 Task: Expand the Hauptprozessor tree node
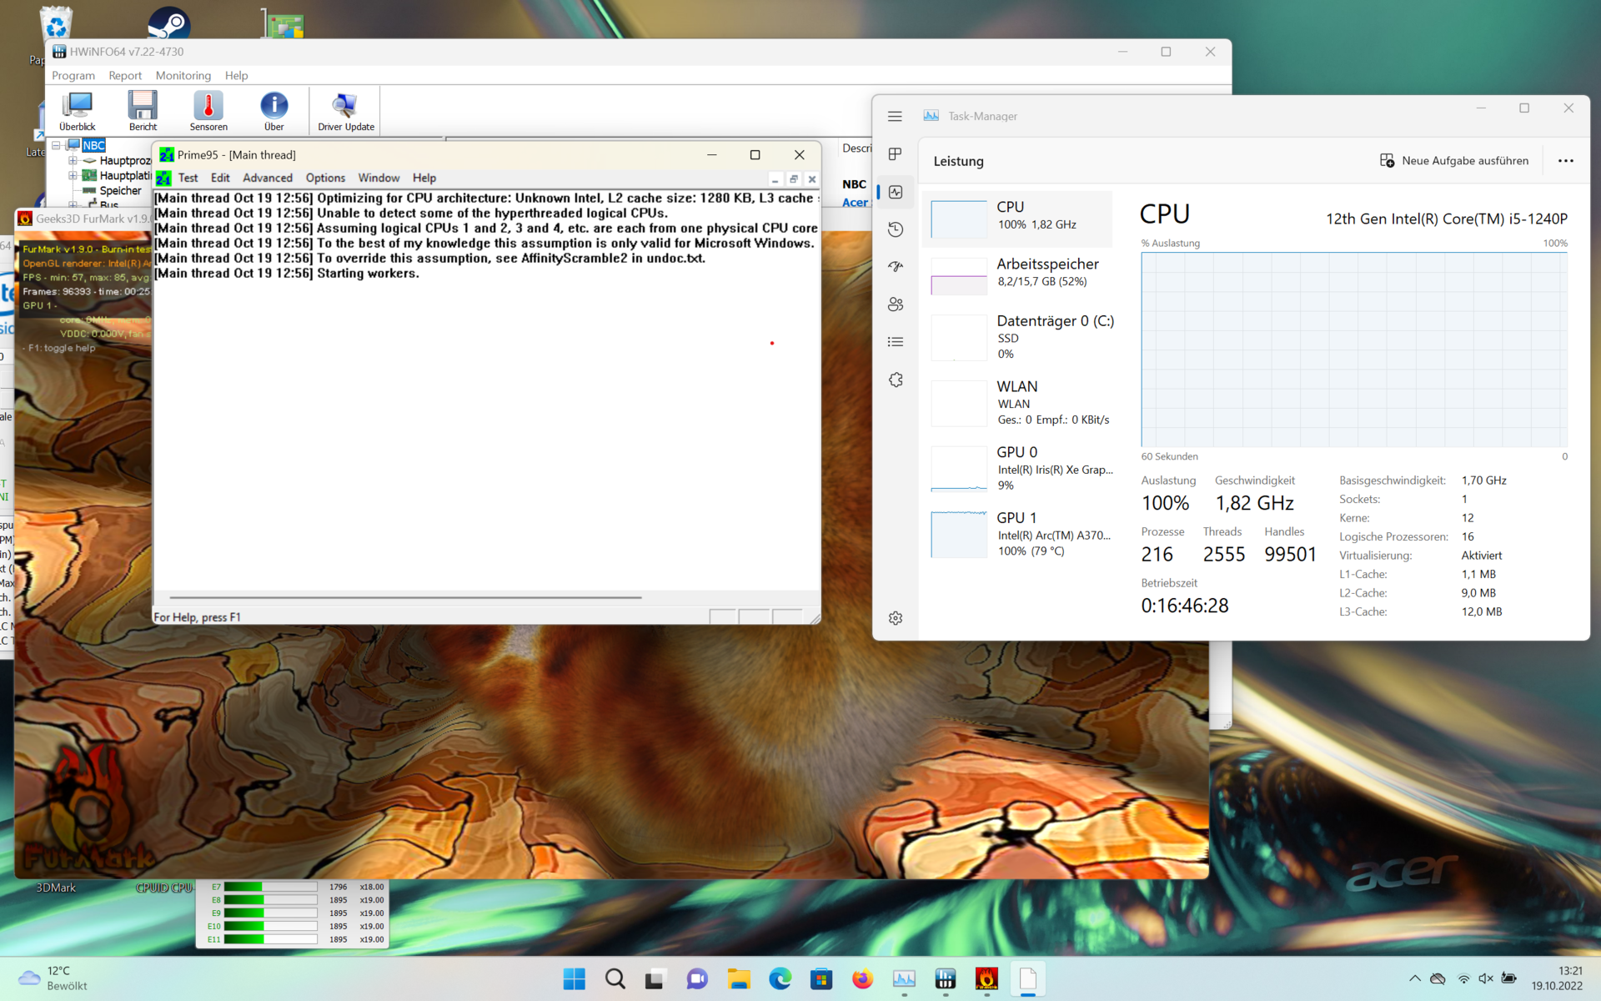[73, 160]
